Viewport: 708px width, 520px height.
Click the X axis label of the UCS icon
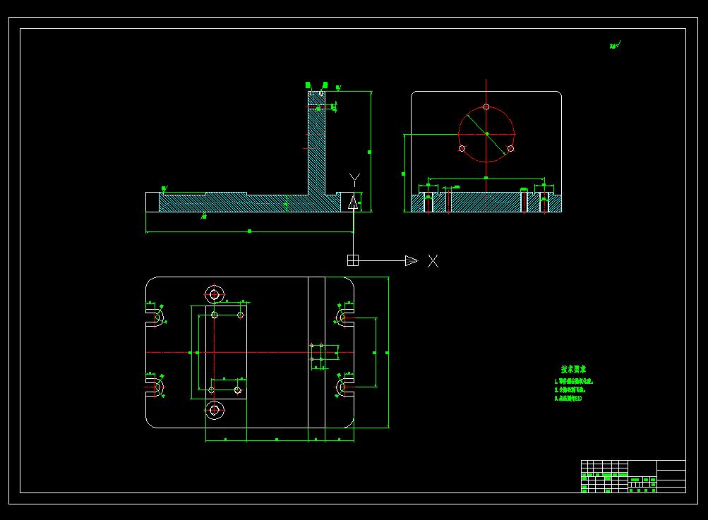tap(433, 261)
